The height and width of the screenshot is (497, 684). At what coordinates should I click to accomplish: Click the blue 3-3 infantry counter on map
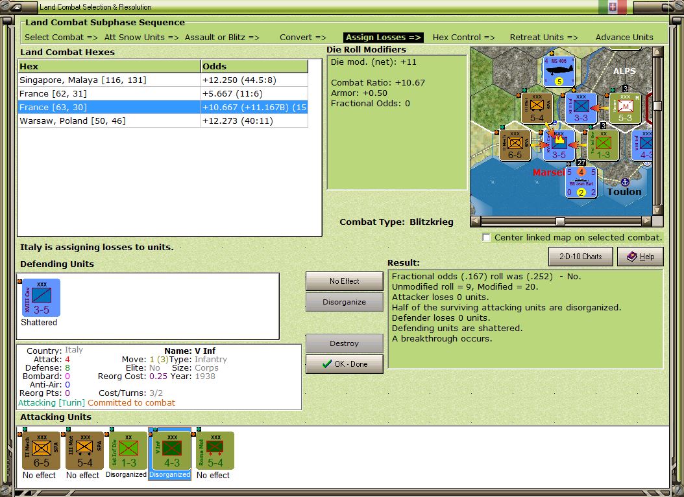pos(581,108)
